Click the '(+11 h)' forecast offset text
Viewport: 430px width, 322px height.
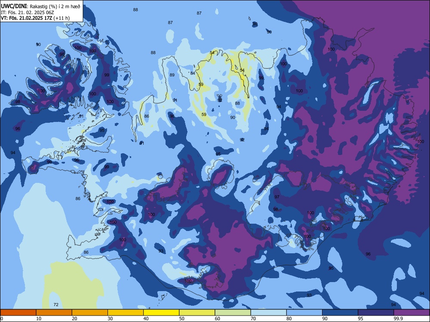[61, 18]
